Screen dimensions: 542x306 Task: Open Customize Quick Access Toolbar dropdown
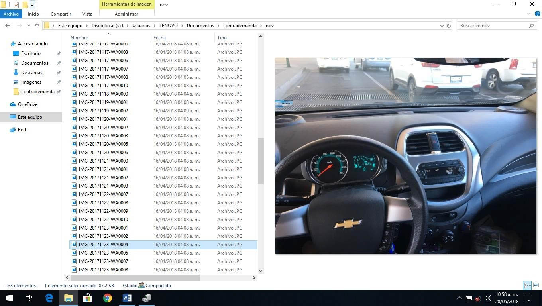tap(32, 5)
